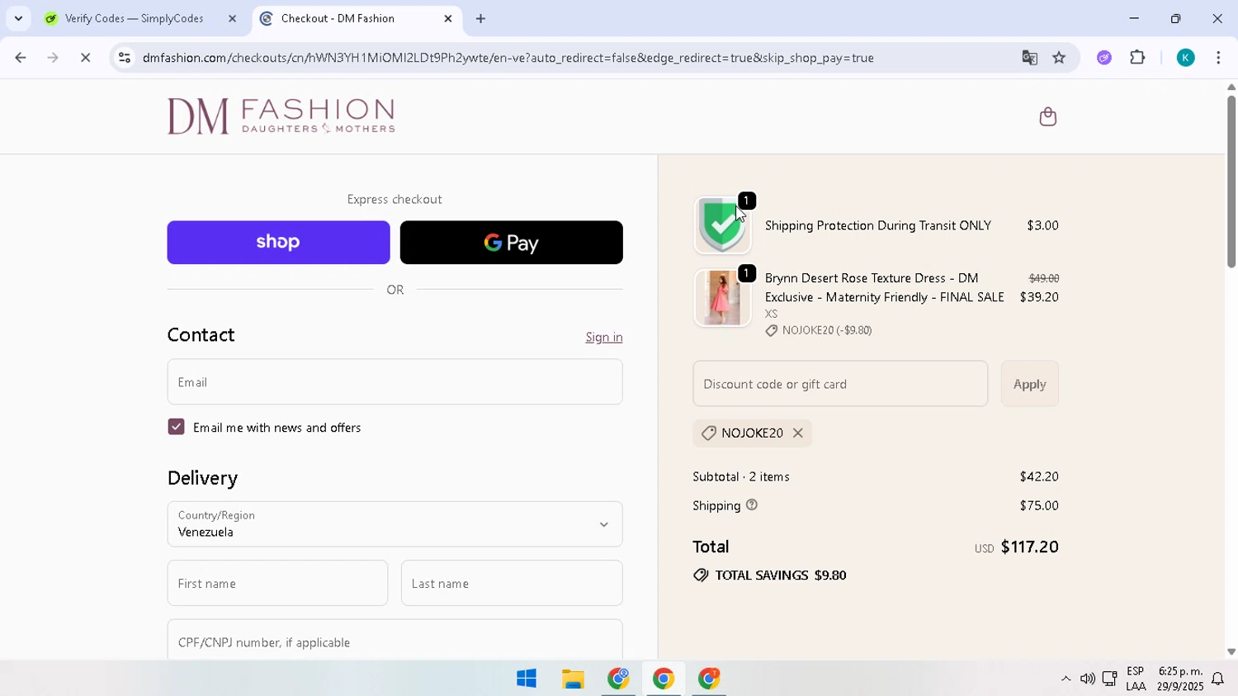Open the Windows Start menu
Screen dimensions: 1238x696
tap(527, 679)
